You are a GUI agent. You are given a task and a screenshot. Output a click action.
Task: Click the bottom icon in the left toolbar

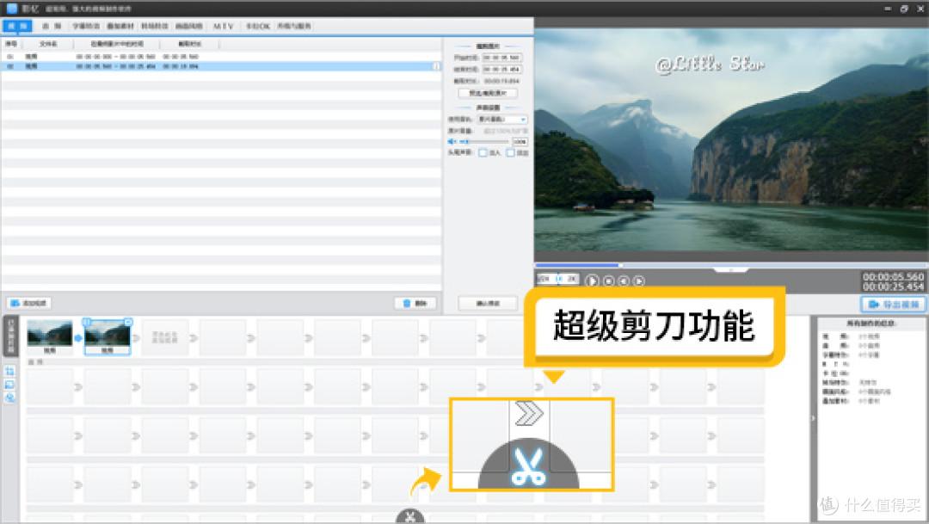10,398
